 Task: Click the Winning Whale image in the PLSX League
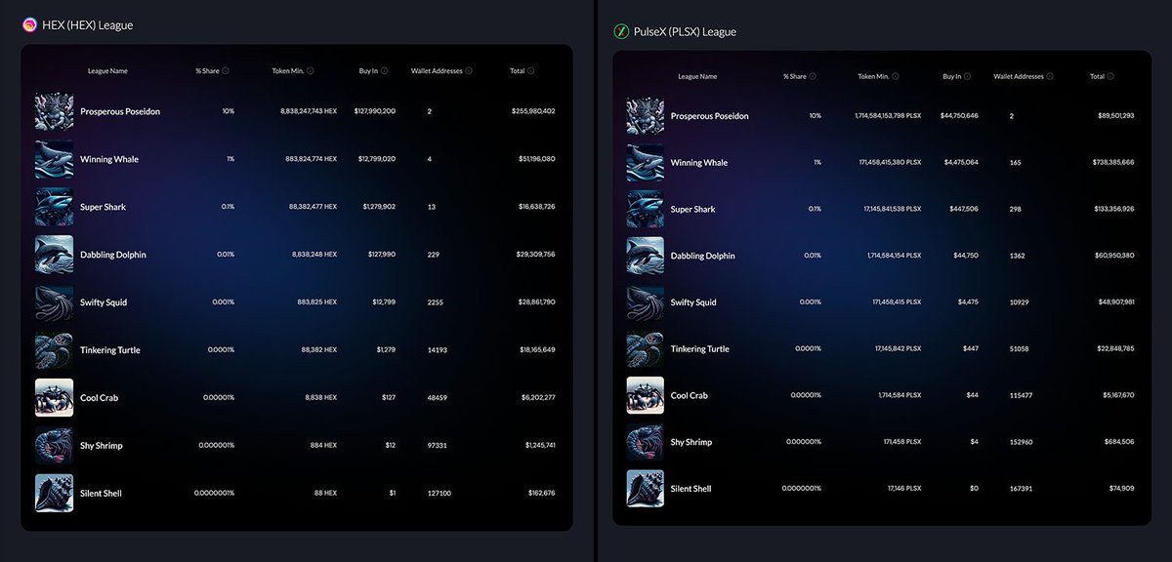coord(646,163)
